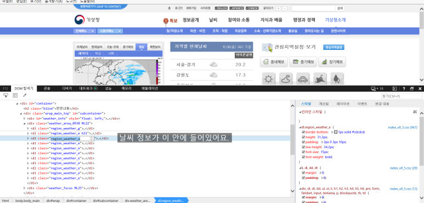The height and width of the screenshot is (203, 424).
Task: Open the devtools console toggle icon
Action: click(x=394, y=88)
